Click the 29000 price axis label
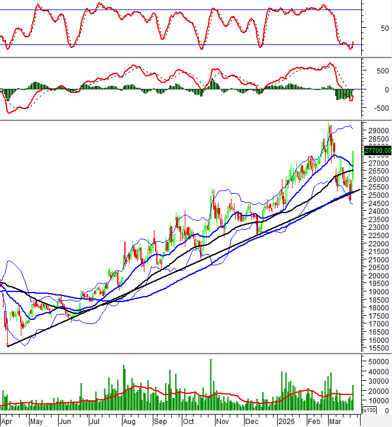The height and width of the screenshot is (427, 392). point(377,131)
